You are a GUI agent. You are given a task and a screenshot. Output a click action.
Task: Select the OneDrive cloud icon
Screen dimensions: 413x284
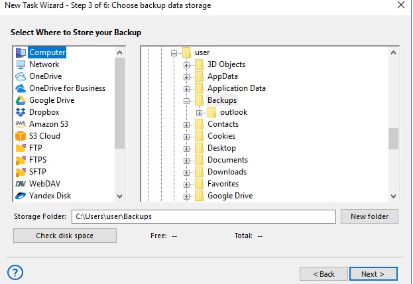pyautogui.click(x=21, y=76)
